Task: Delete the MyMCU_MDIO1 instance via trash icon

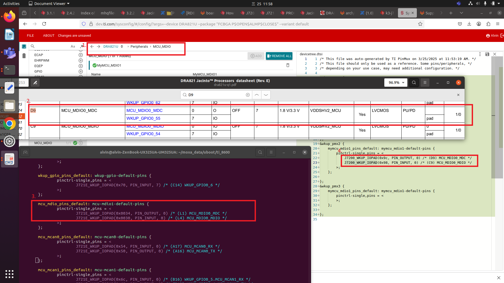Action: (x=288, y=65)
